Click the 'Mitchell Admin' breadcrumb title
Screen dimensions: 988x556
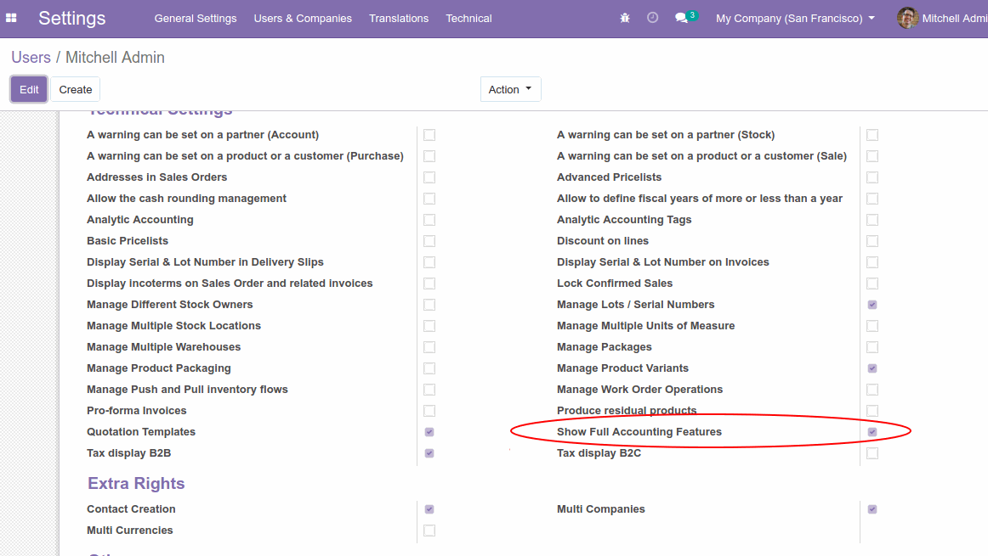coord(116,57)
